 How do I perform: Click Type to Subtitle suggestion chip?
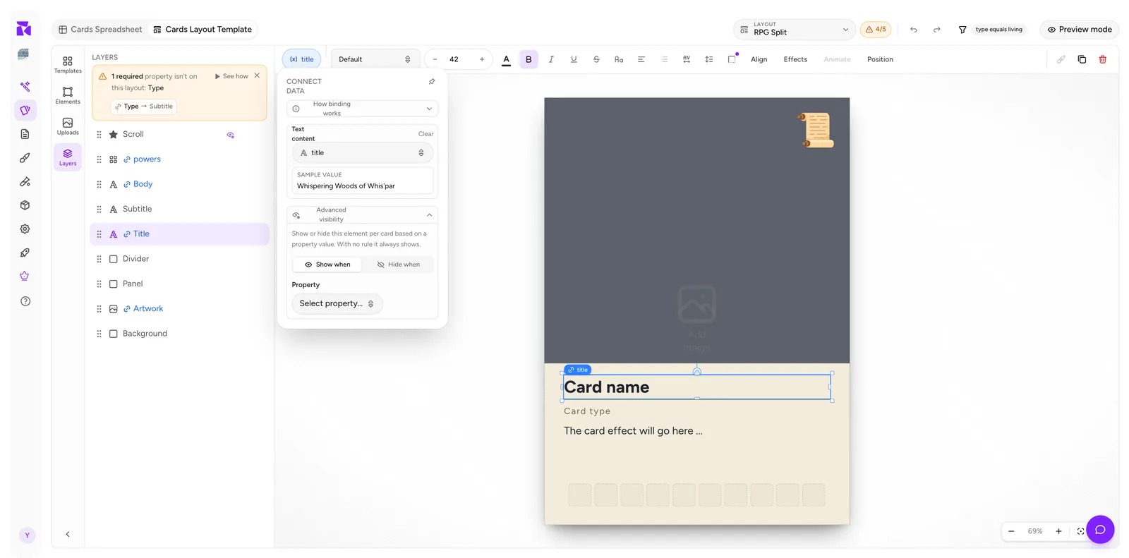(144, 107)
